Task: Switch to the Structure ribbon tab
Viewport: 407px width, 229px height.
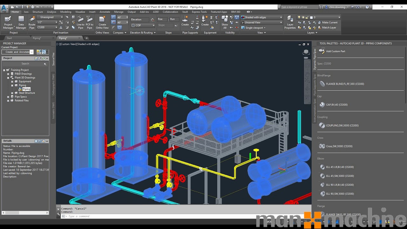Action: pos(38,12)
